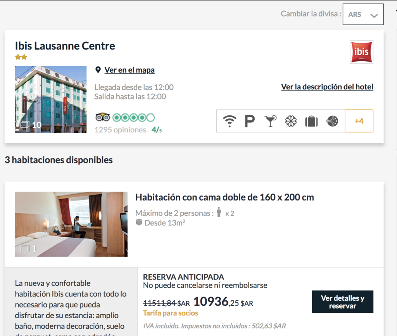Open the Ibis Lausanne Centre photo gallery

pyautogui.click(x=51, y=99)
